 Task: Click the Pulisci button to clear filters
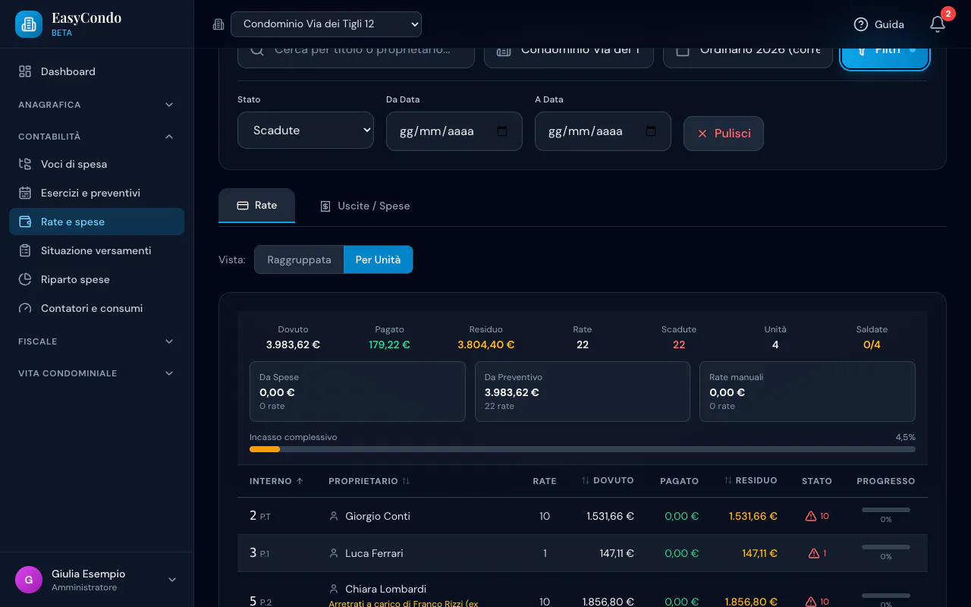pos(724,134)
